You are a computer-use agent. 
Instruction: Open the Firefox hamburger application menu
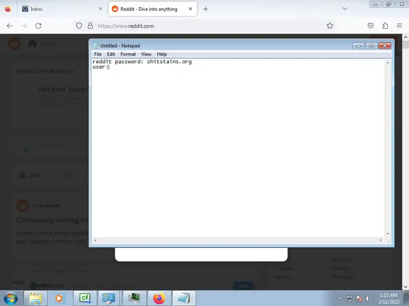tap(399, 25)
